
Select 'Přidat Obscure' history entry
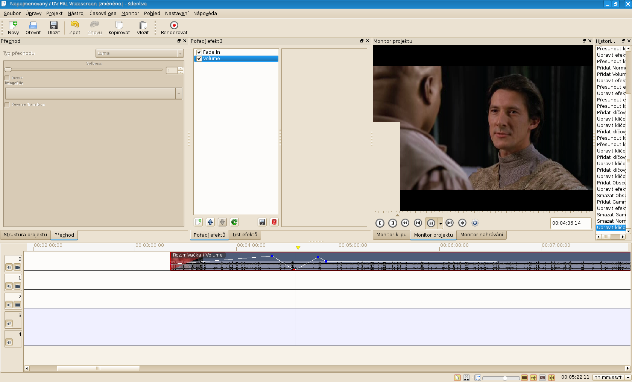tap(611, 183)
